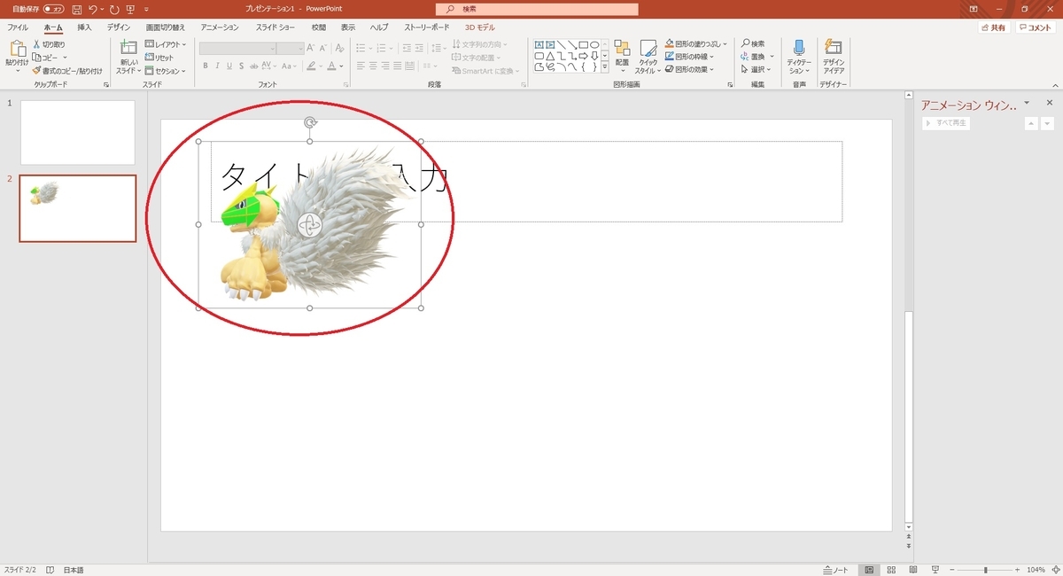
Task: Open the セクション section dropdown
Action: pyautogui.click(x=165, y=71)
